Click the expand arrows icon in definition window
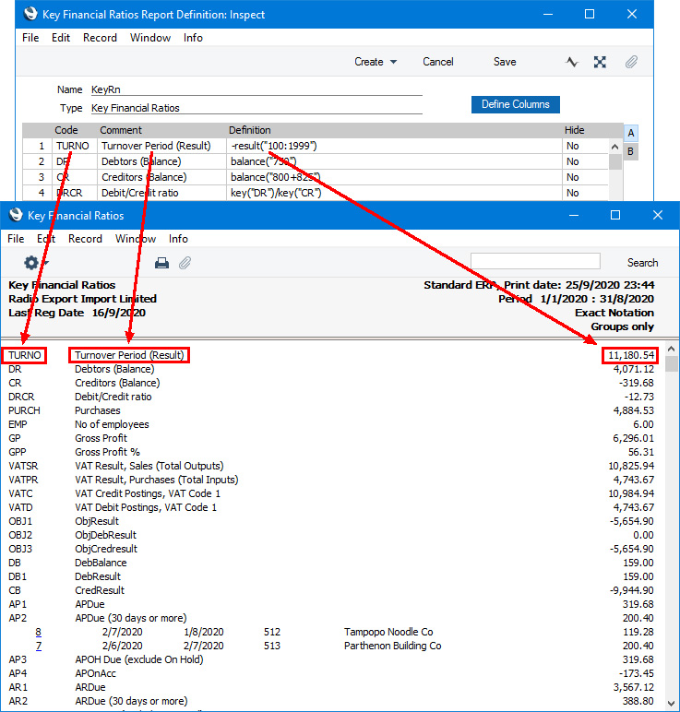Viewport: 680px width, 712px height. (601, 62)
